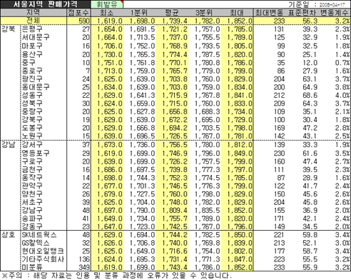Click the 성북구 row label
Screen dimensions: 351x280
click(x=32, y=103)
